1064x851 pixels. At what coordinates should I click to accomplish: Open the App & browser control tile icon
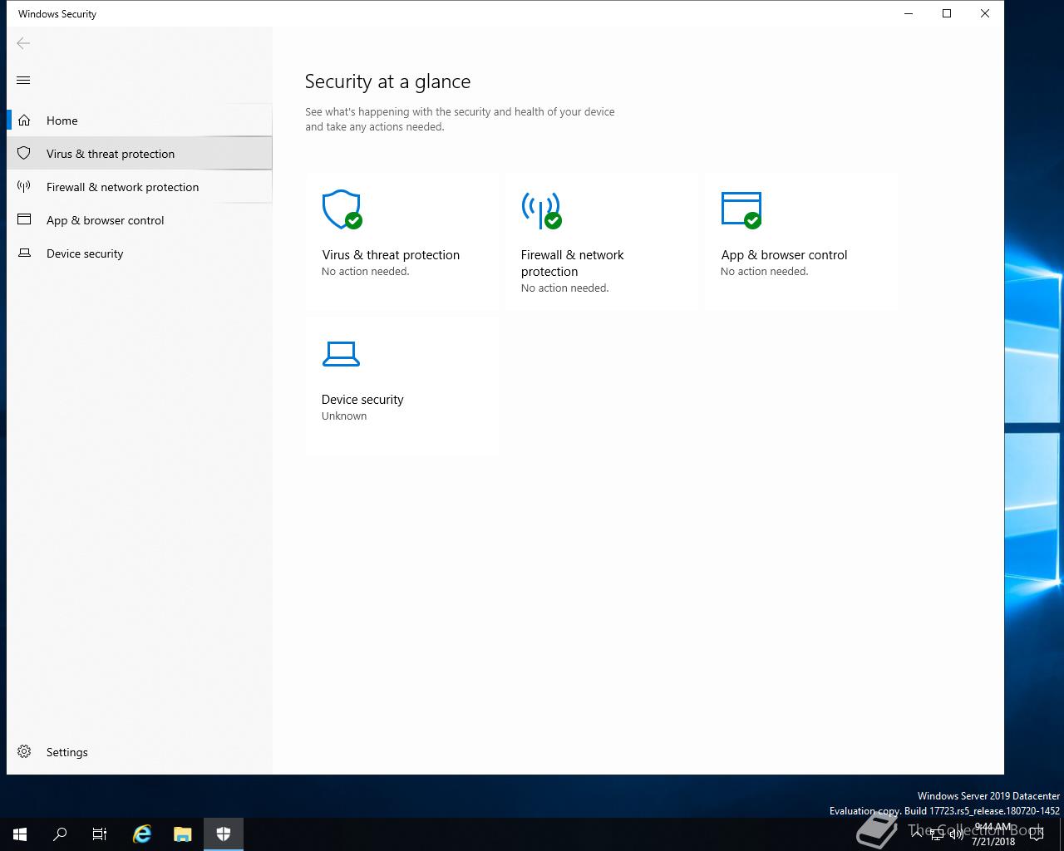tap(741, 209)
